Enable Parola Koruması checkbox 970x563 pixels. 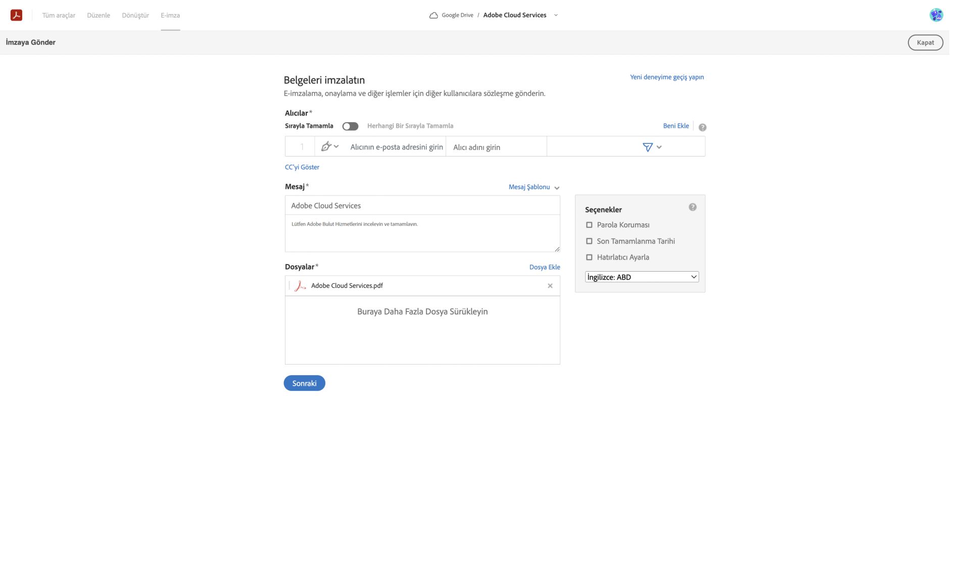[589, 225]
